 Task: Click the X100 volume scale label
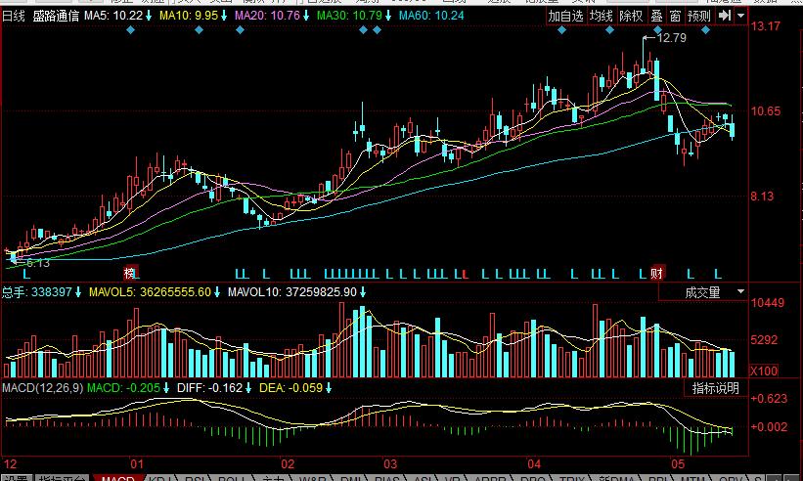pyautogui.click(x=763, y=371)
